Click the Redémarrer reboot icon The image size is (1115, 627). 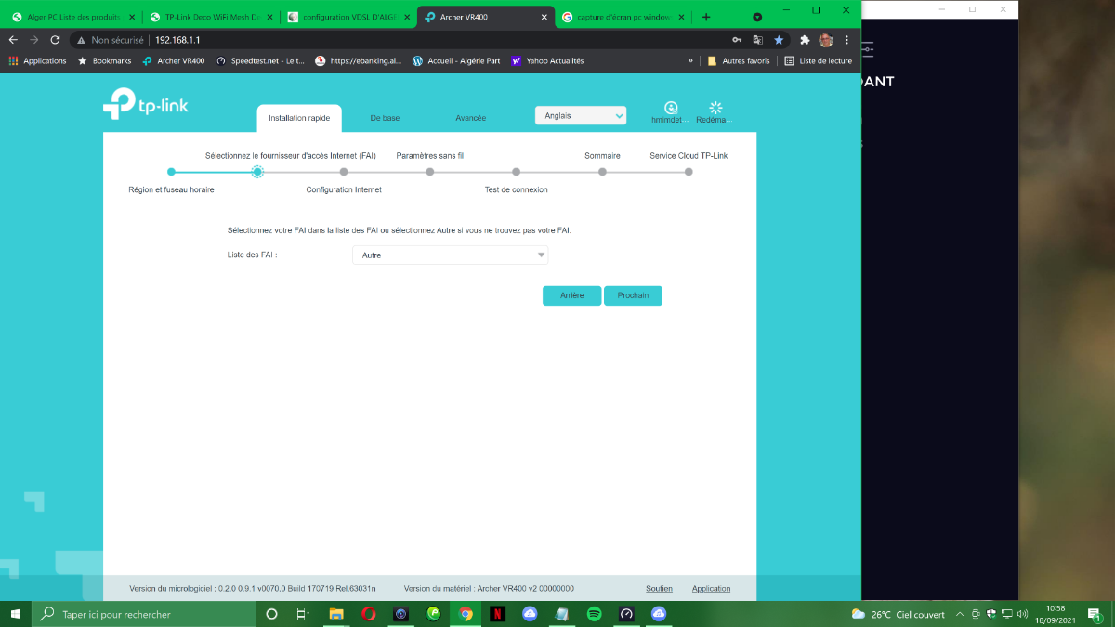tap(715, 108)
